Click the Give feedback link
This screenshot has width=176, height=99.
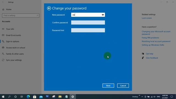click(x=152, y=58)
